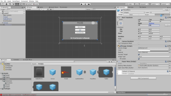Step one frame forward
This screenshot has height=96, width=171.
click(89, 4)
